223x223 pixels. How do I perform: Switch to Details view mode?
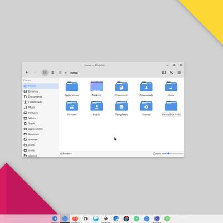click(x=60, y=72)
